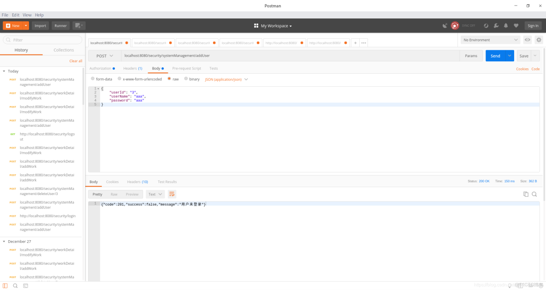Open the JSON (application/json) content type dropdown

point(226,79)
